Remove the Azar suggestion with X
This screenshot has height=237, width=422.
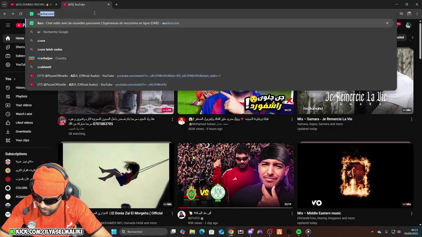(387, 23)
